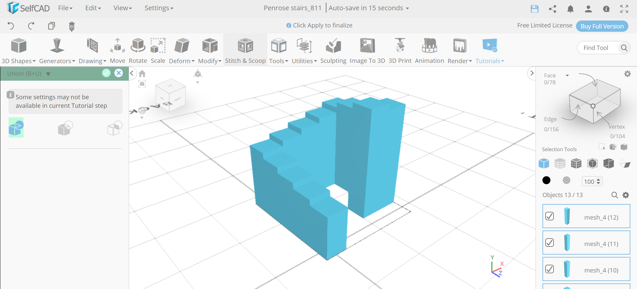Enable wireframe selection mode

[x=560, y=163]
